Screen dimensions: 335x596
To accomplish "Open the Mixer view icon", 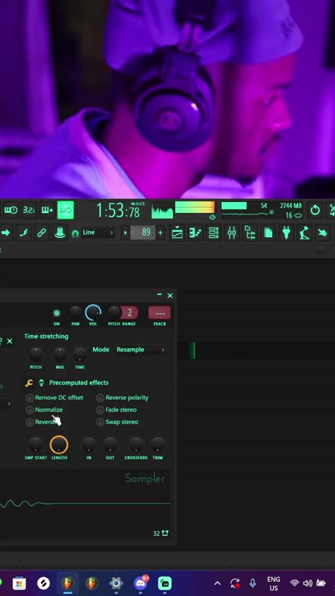I will (231, 233).
